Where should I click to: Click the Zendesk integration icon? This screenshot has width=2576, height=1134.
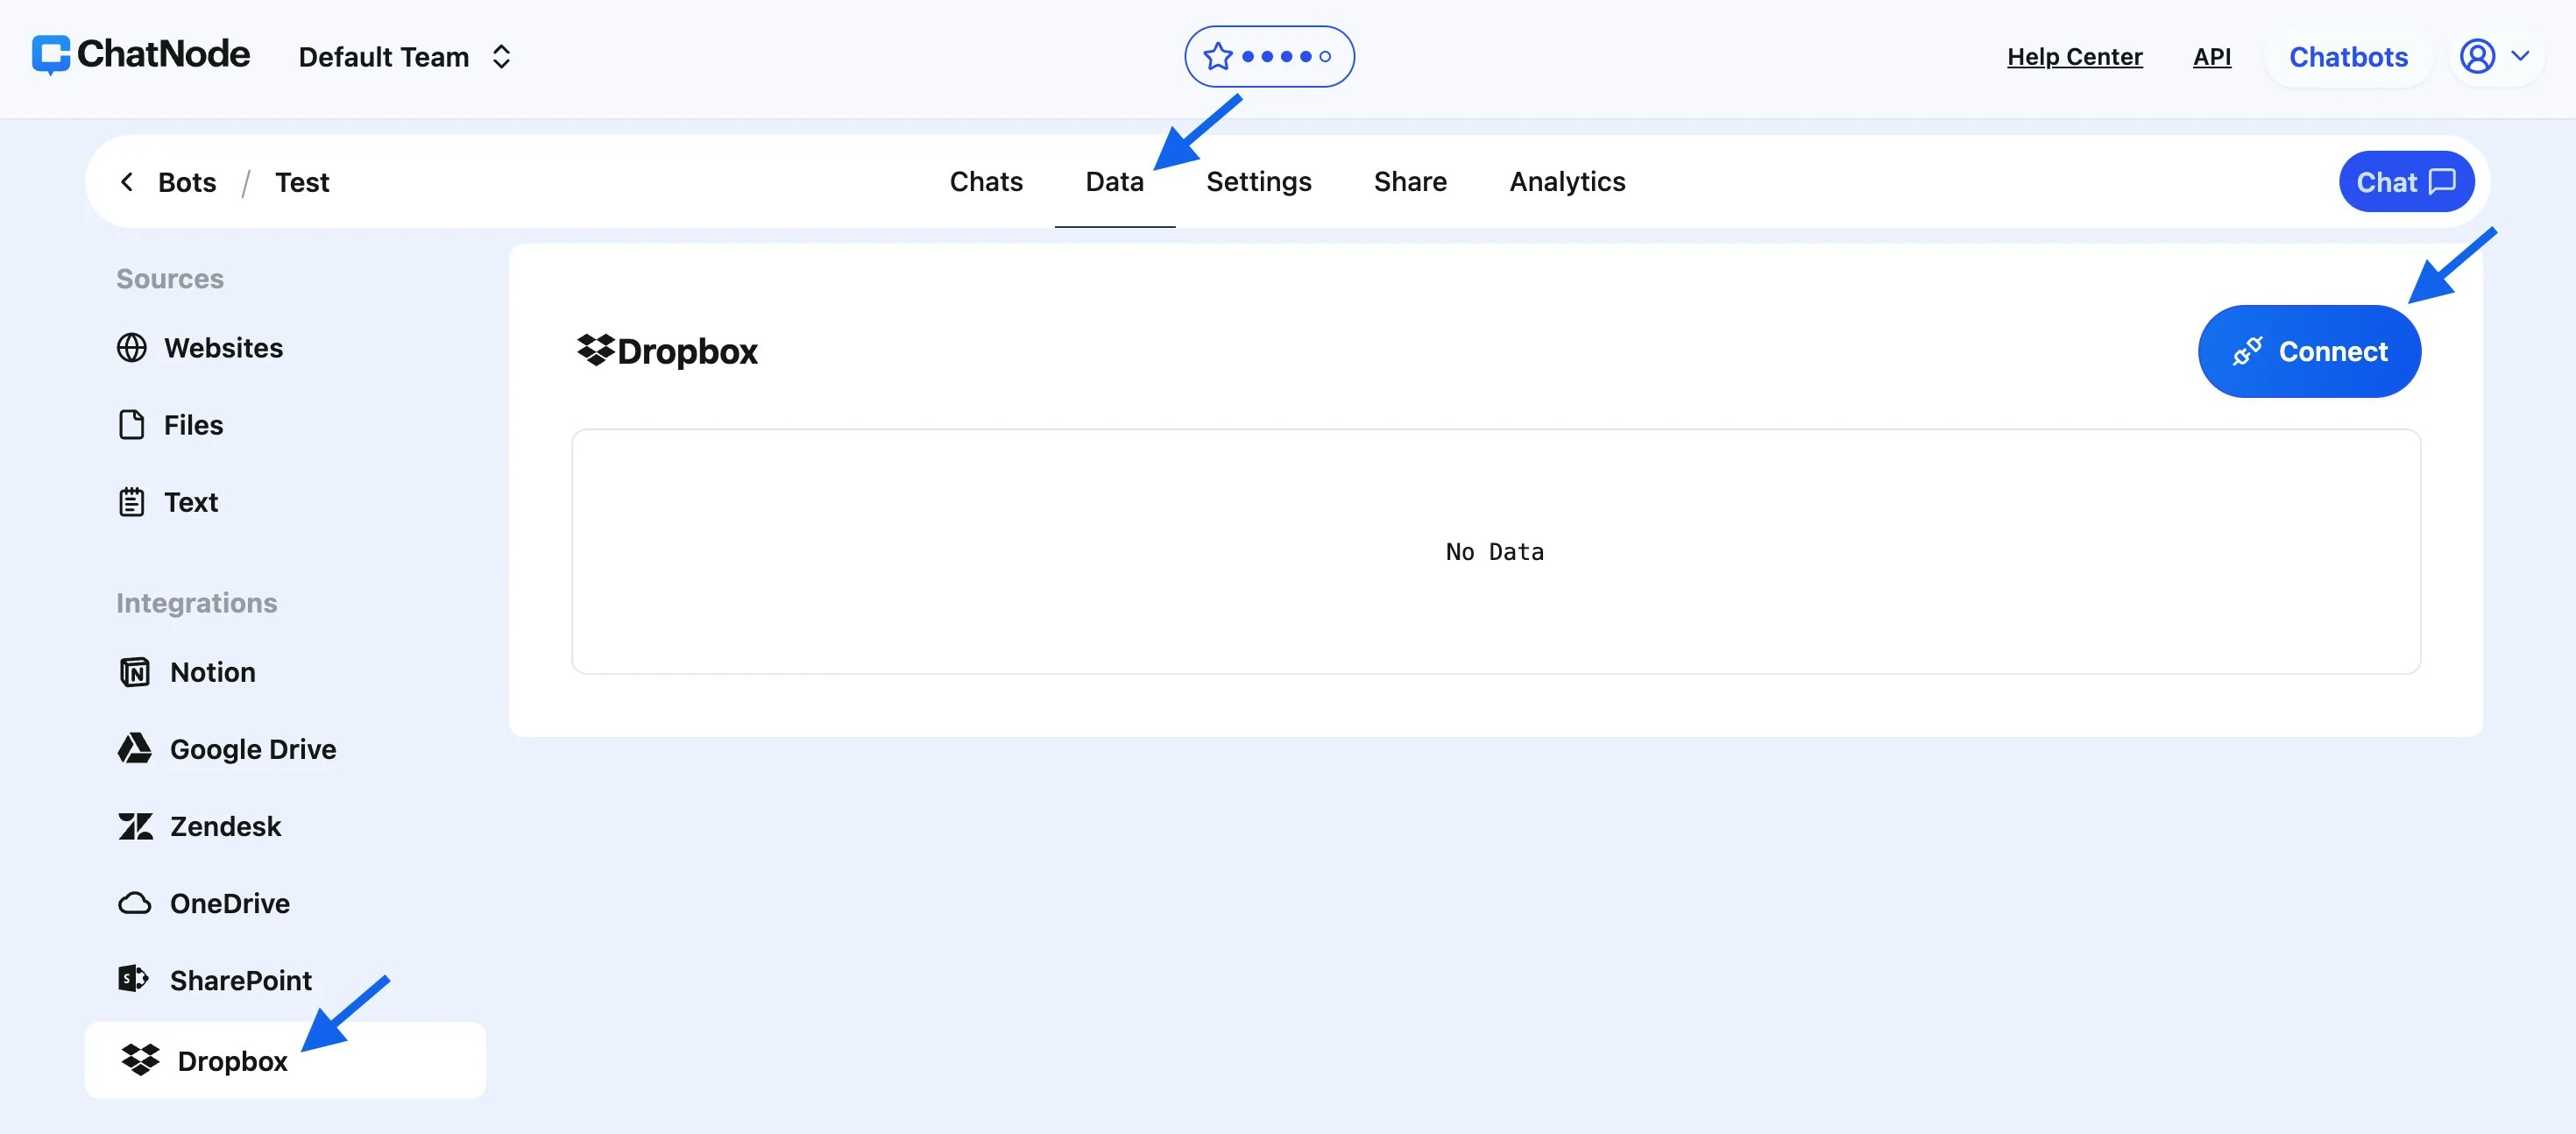pos(135,826)
